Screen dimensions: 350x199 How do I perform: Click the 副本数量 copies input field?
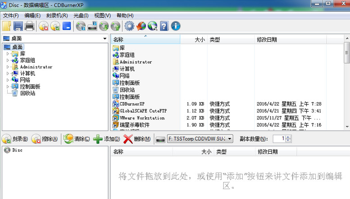click(x=279, y=138)
